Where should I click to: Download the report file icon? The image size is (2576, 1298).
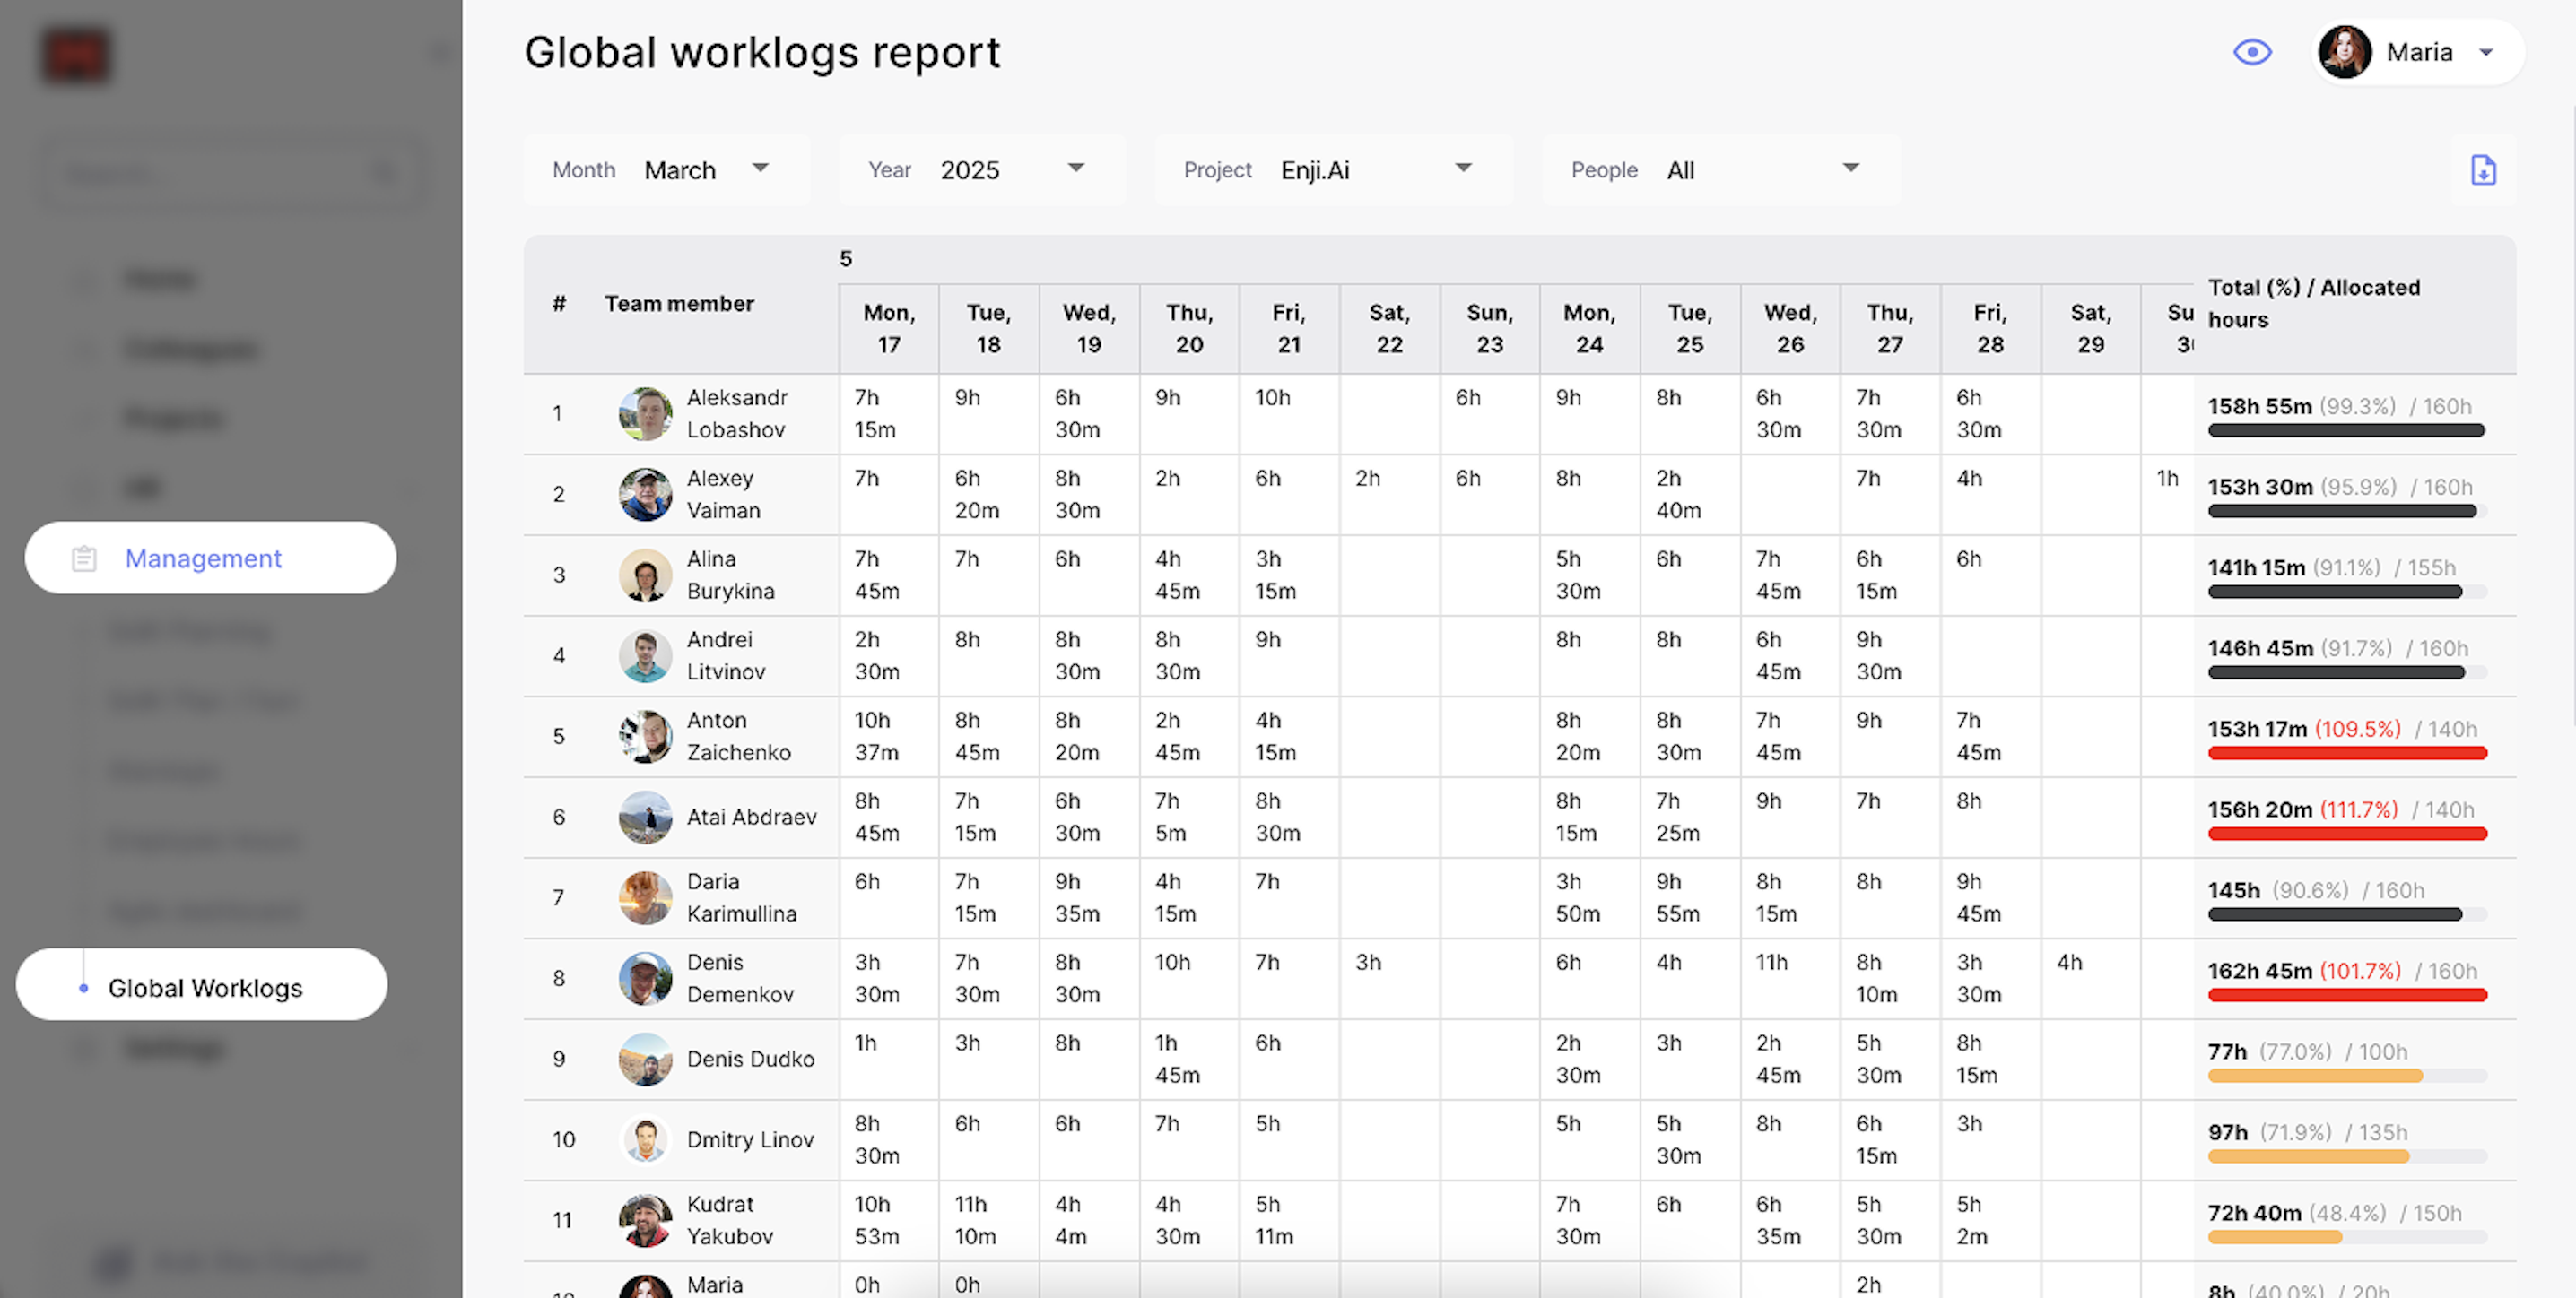click(x=2483, y=169)
